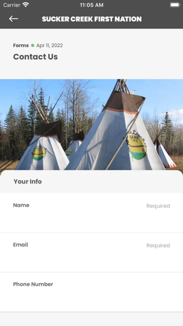
Task: Tap the battery icon in status bar
Action: click(175, 5)
